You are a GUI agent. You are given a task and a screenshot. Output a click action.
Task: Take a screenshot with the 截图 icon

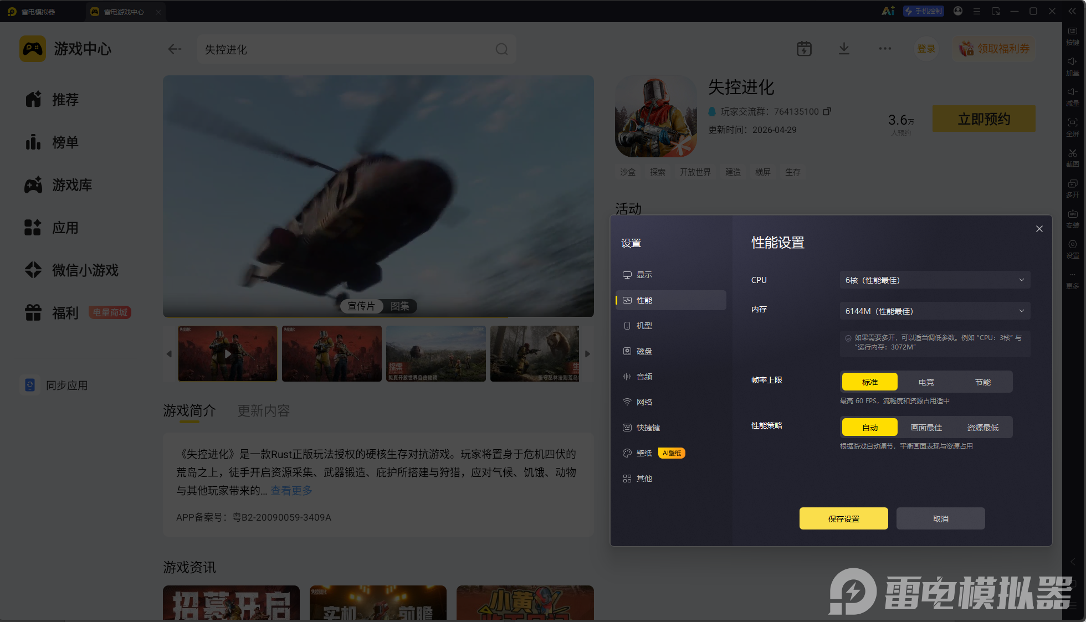pos(1073,157)
